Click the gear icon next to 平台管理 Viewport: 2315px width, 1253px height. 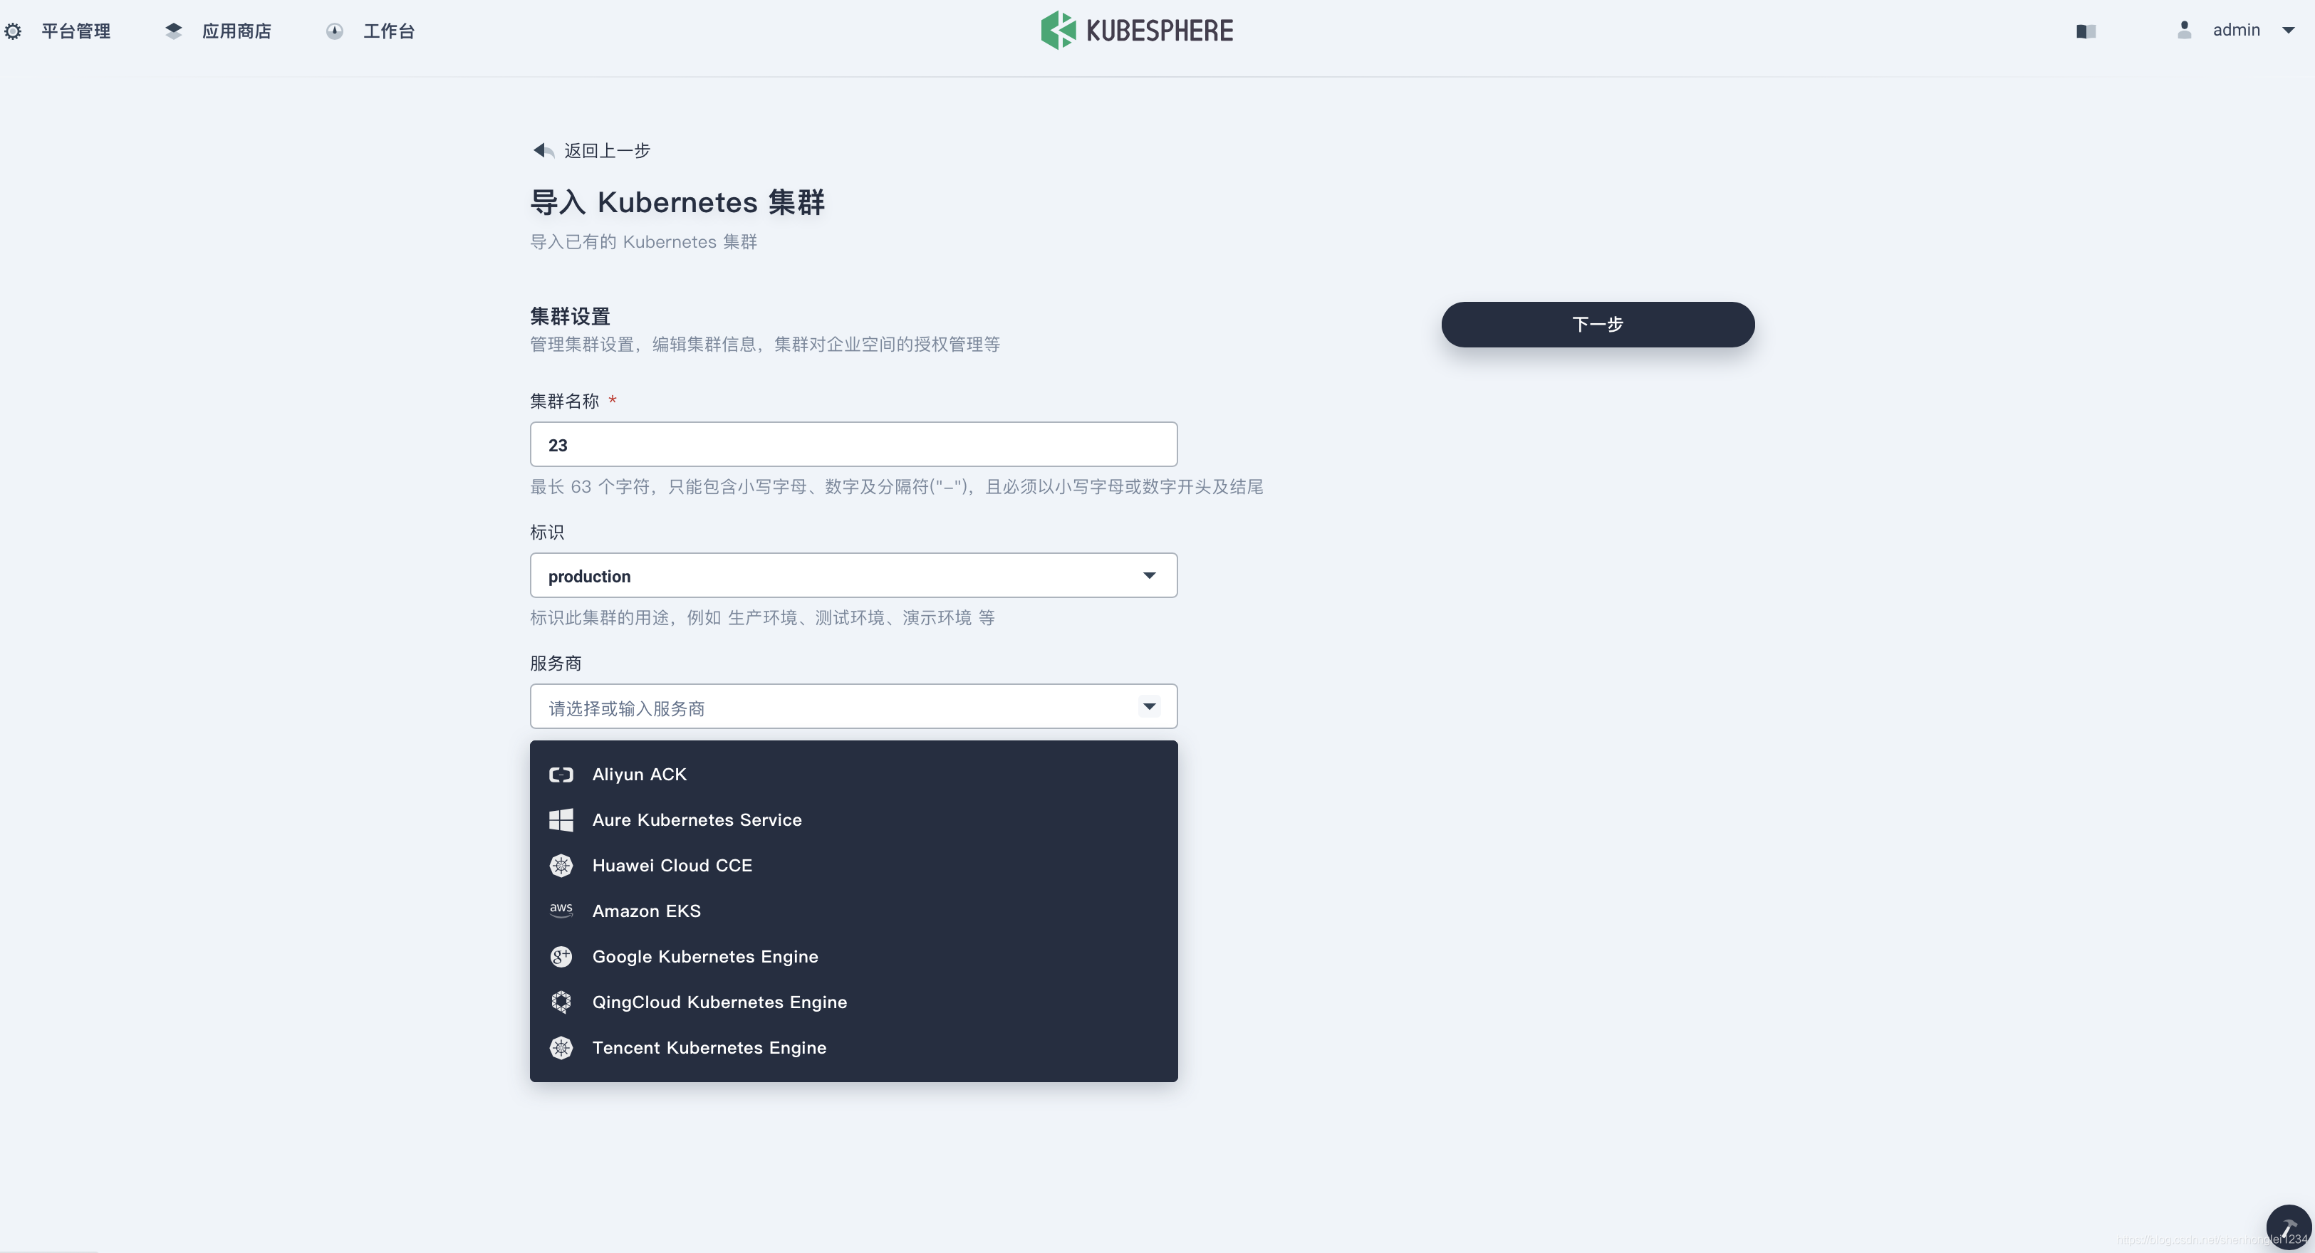(14, 31)
